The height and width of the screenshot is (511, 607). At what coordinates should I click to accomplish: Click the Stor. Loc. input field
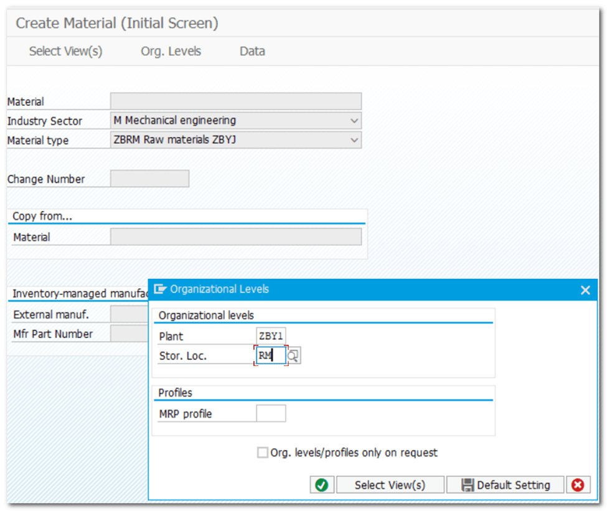pyautogui.click(x=271, y=355)
